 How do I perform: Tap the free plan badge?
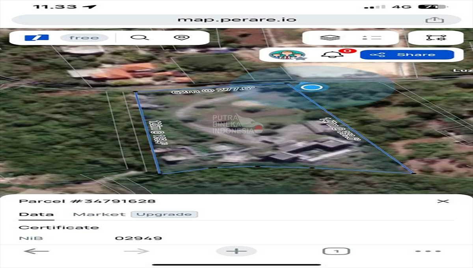[x=84, y=38]
